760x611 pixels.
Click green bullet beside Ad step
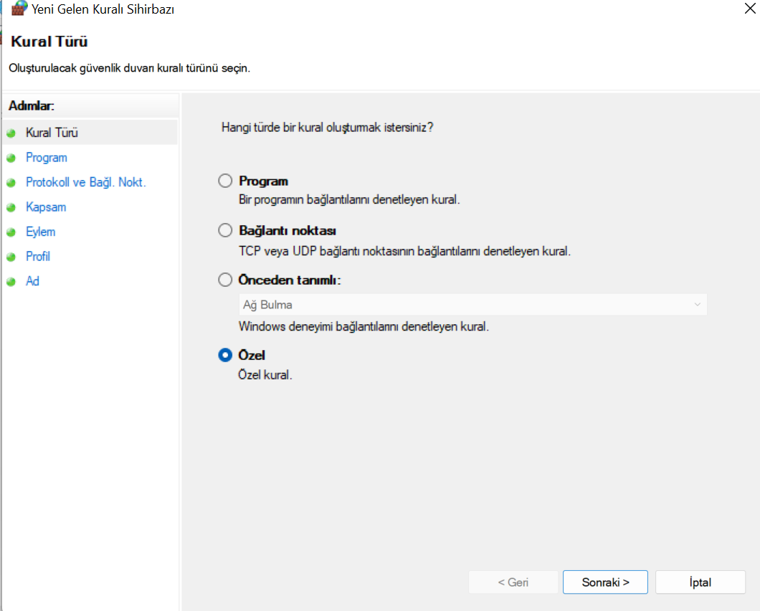click(11, 282)
